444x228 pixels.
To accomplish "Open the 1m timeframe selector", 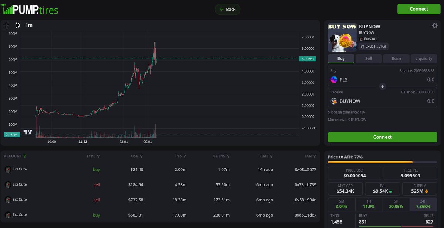I will (x=29, y=25).
